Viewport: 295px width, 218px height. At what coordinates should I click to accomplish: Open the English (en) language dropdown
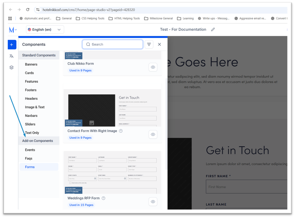(x=45, y=30)
